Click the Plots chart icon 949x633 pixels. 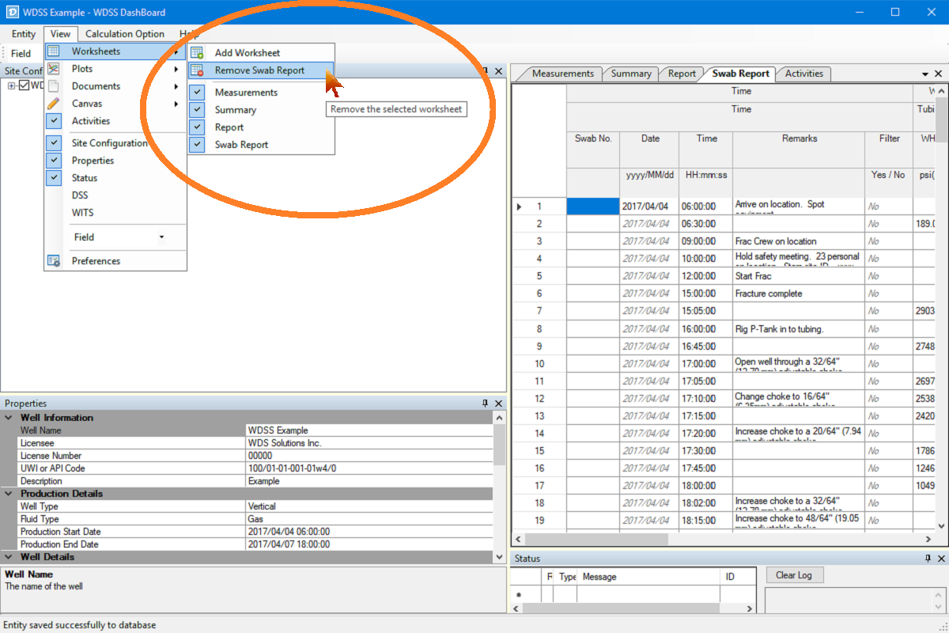(x=54, y=69)
